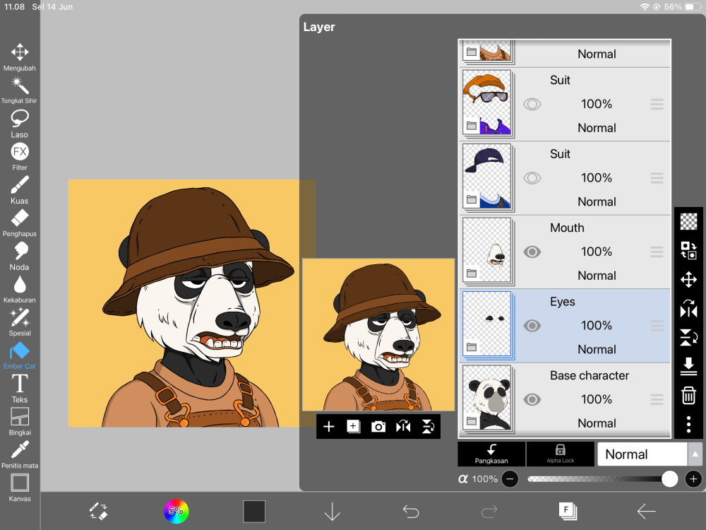This screenshot has height=530, width=706.
Task: Hide the Base character layer
Action: pyautogui.click(x=532, y=400)
